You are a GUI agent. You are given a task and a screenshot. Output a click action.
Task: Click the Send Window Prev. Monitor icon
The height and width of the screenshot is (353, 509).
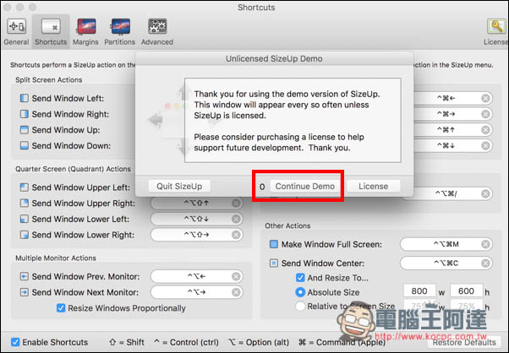[x=24, y=276]
